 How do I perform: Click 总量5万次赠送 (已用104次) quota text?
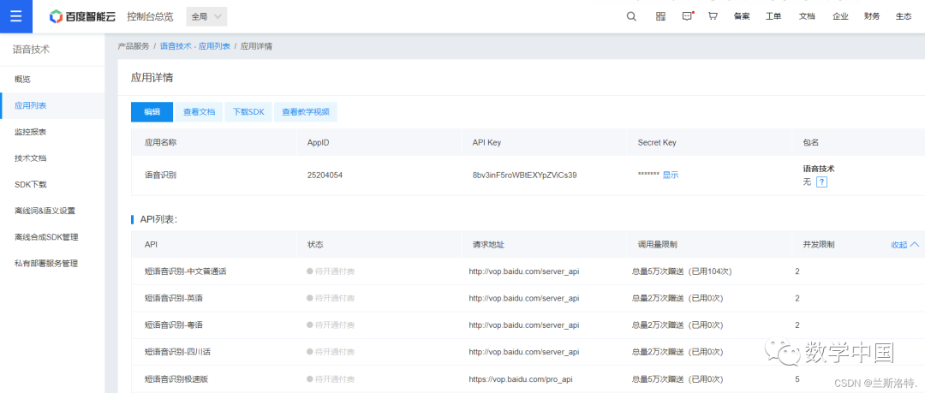pos(682,271)
